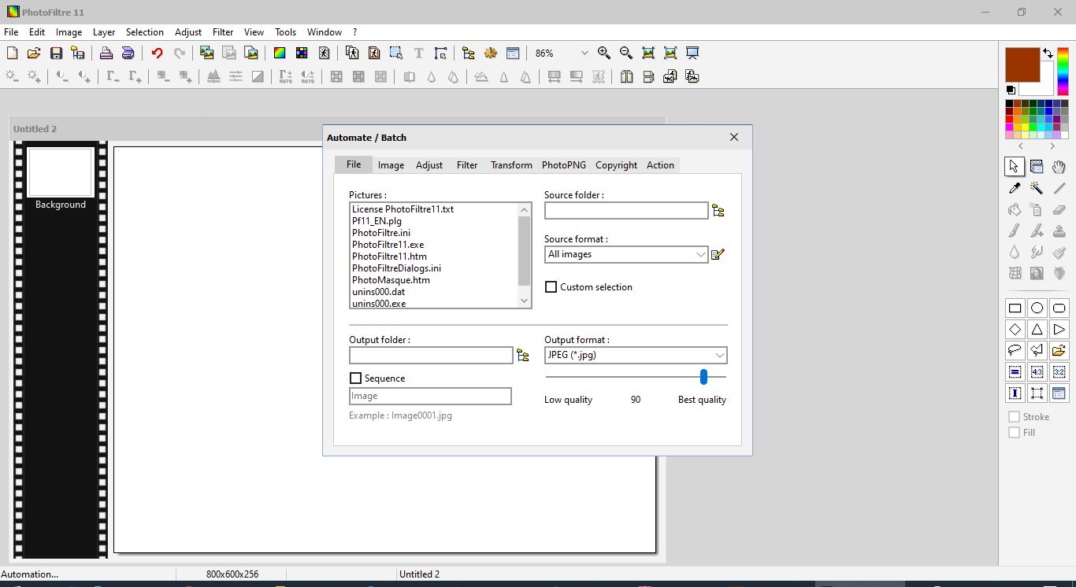Click the JPEG quality slider handle
Screen dimensions: 1076x587
click(x=703, y=378)
